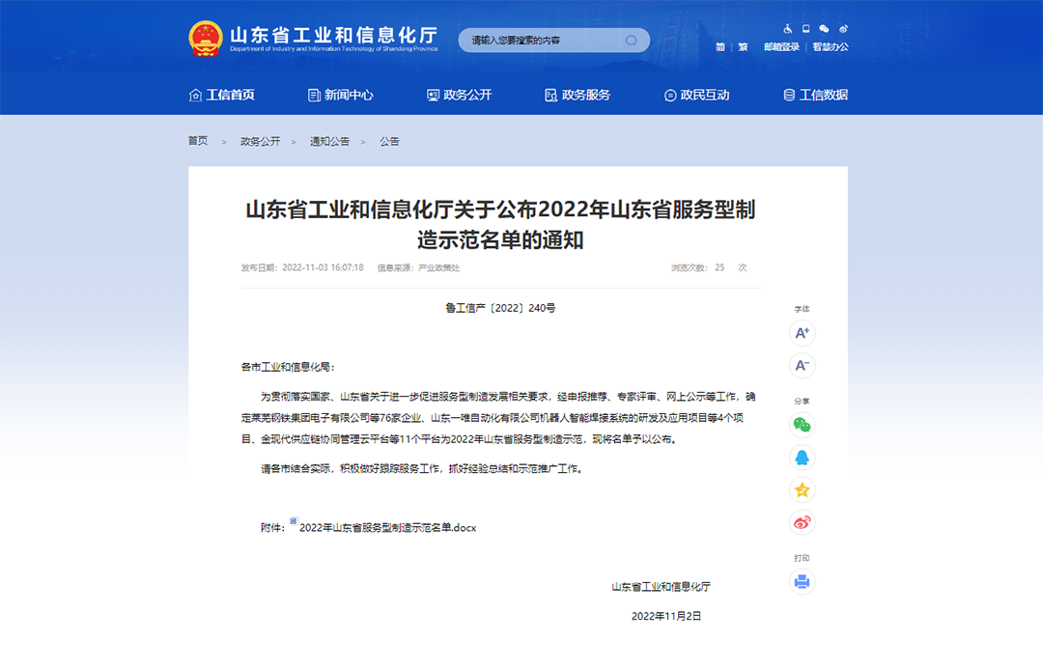Share article to WeChat in sidebar

[802, 425]
